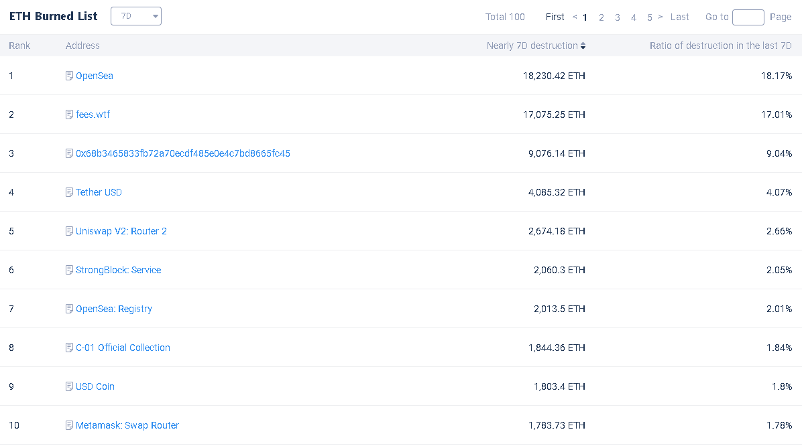Click the 2.66% ratio value
The image size is (802, 446).
(x=779, y=231)
